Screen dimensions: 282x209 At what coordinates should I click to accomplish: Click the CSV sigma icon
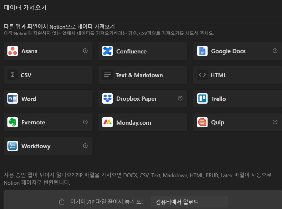(12, 75)
